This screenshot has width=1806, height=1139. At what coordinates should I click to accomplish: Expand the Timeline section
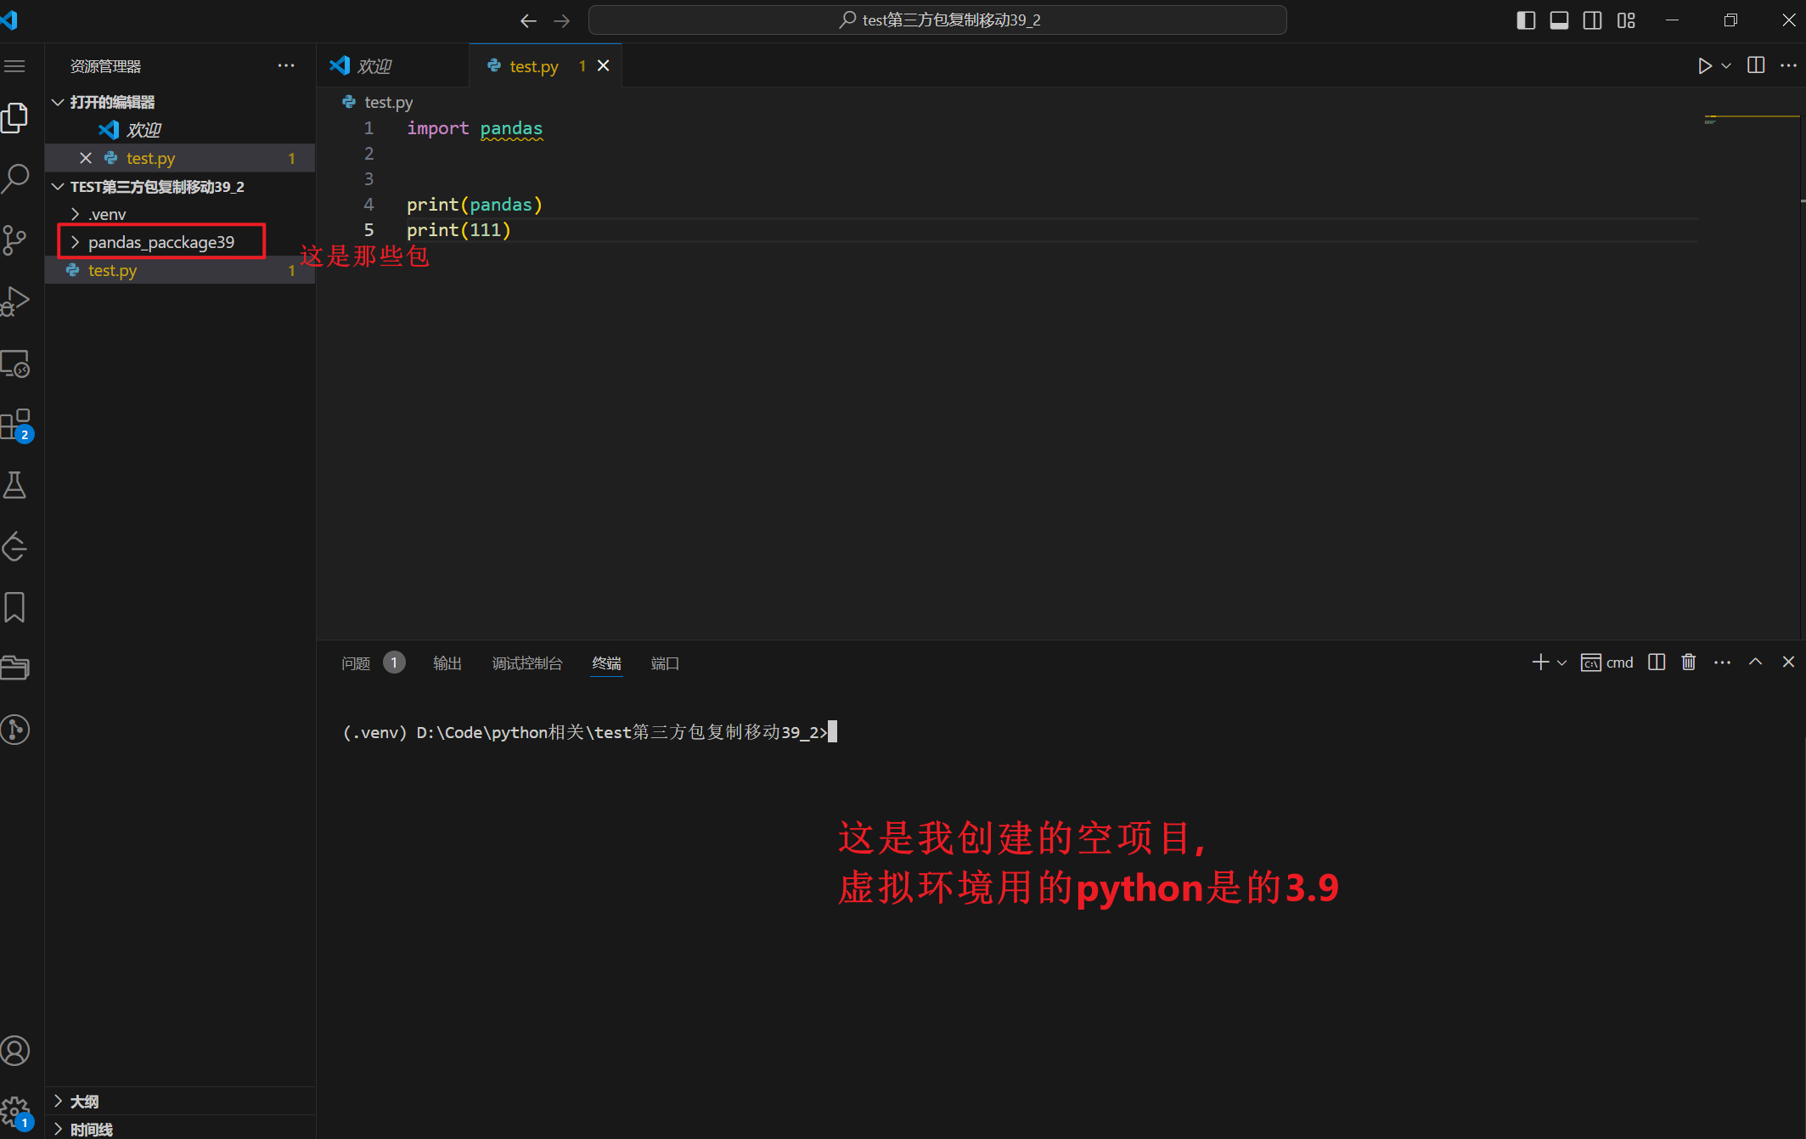pyautogui.click(x=180, y=1129)
